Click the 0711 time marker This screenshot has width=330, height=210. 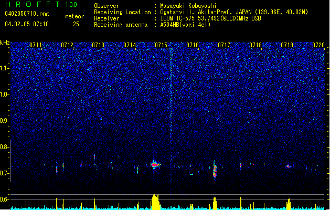tap(36, 45)
